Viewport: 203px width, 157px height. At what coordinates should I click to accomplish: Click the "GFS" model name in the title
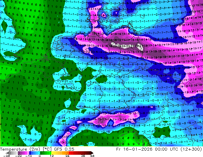(58, 149)
